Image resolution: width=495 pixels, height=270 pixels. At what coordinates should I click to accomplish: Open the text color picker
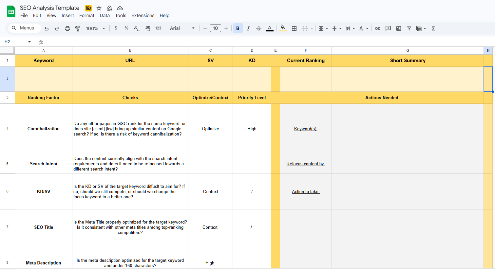[x=270, y=28]
